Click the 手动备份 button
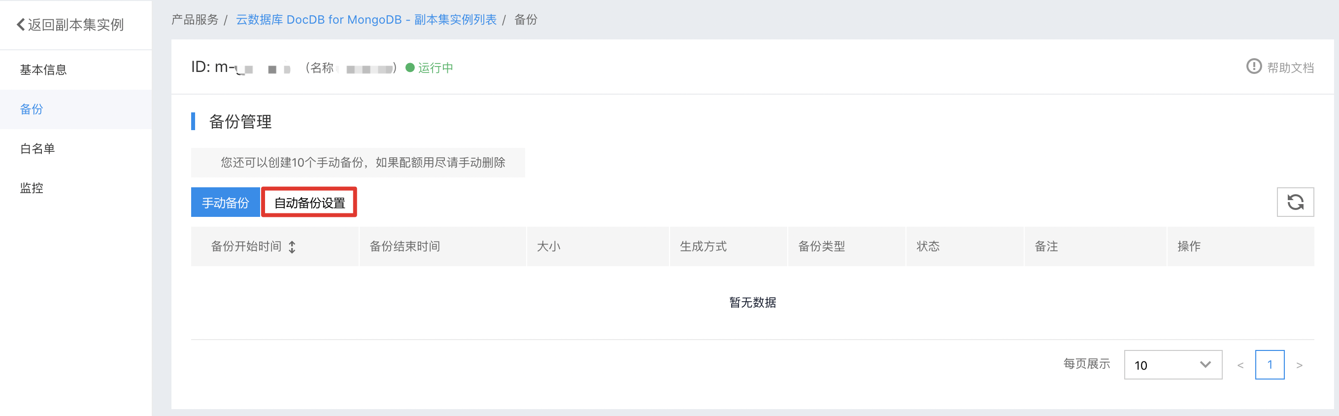 point(225,202)
